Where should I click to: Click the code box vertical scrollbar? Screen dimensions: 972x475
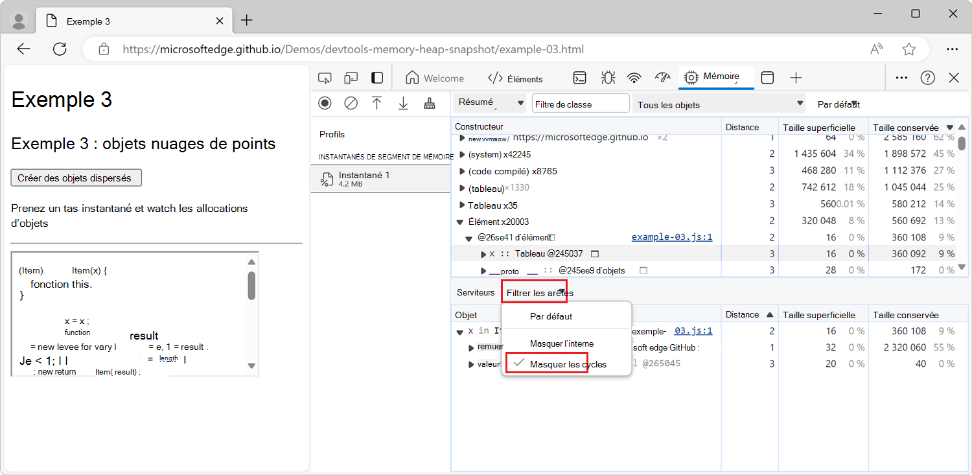point(251,286)
